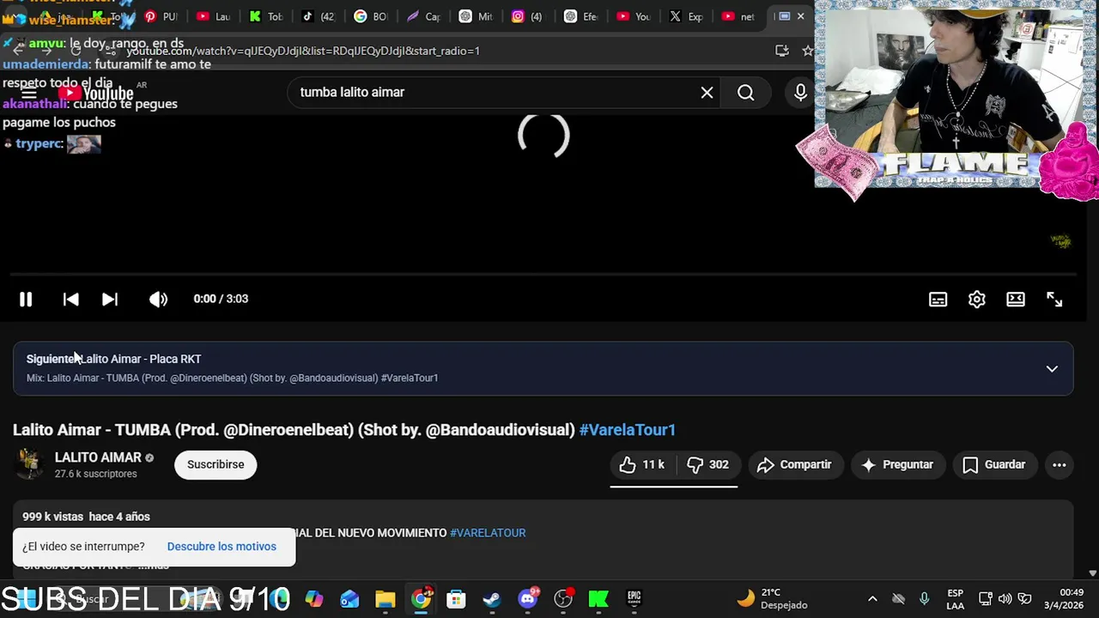Pause the YouTube video
Screen dimensions: 1099x618
click(x=26, y=299)
